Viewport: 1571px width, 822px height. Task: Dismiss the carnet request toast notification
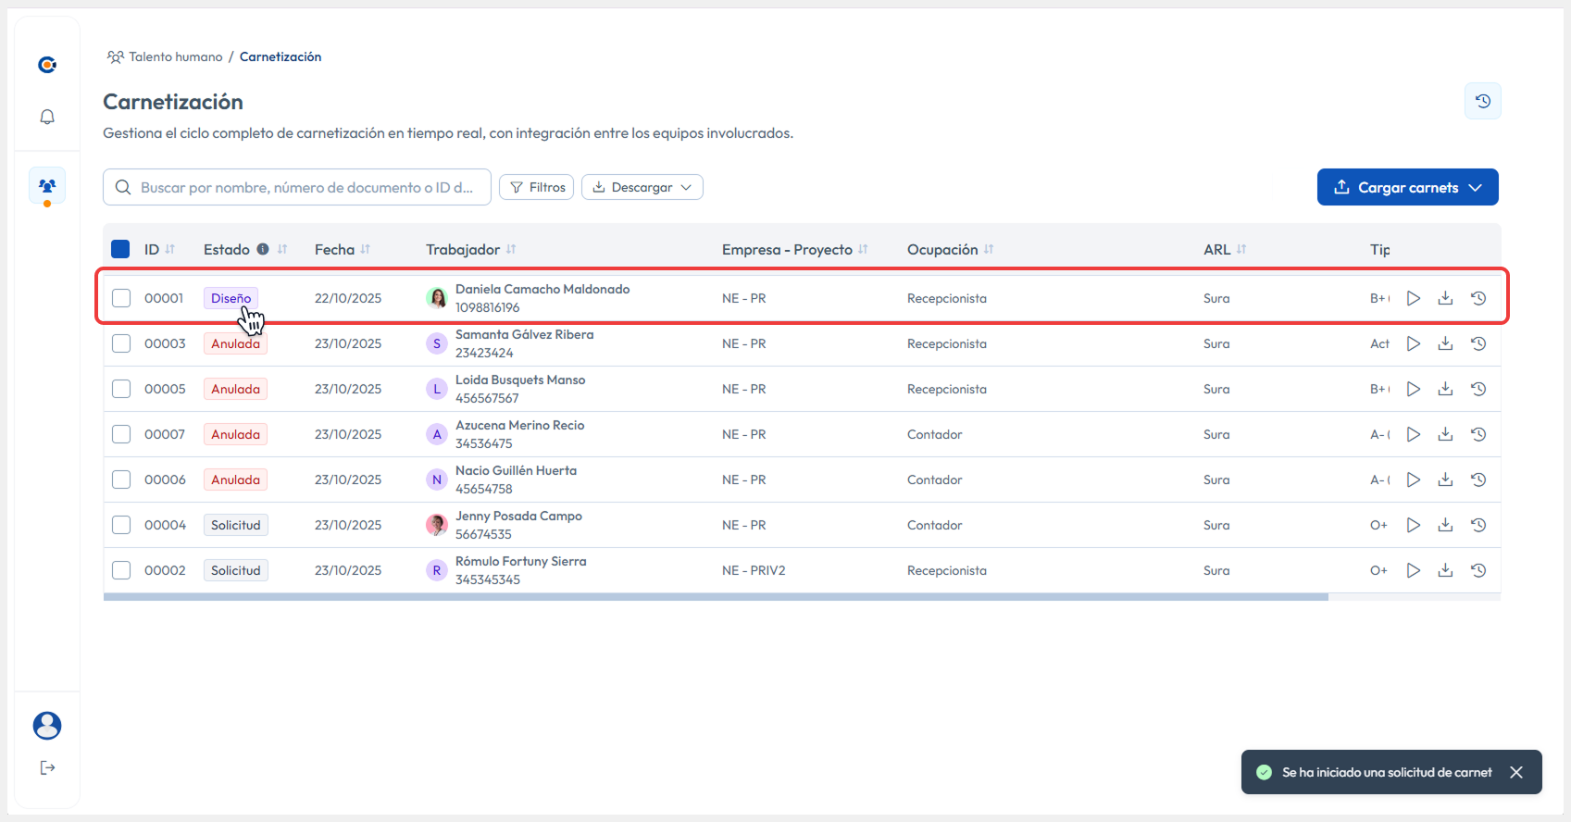click(x=1516, y=772)
